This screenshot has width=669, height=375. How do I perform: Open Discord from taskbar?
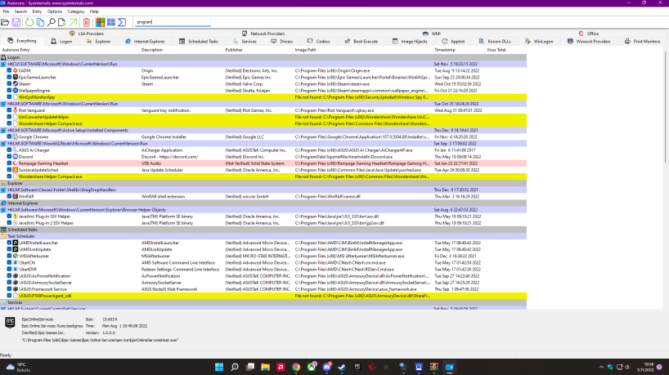click(327, 367)
